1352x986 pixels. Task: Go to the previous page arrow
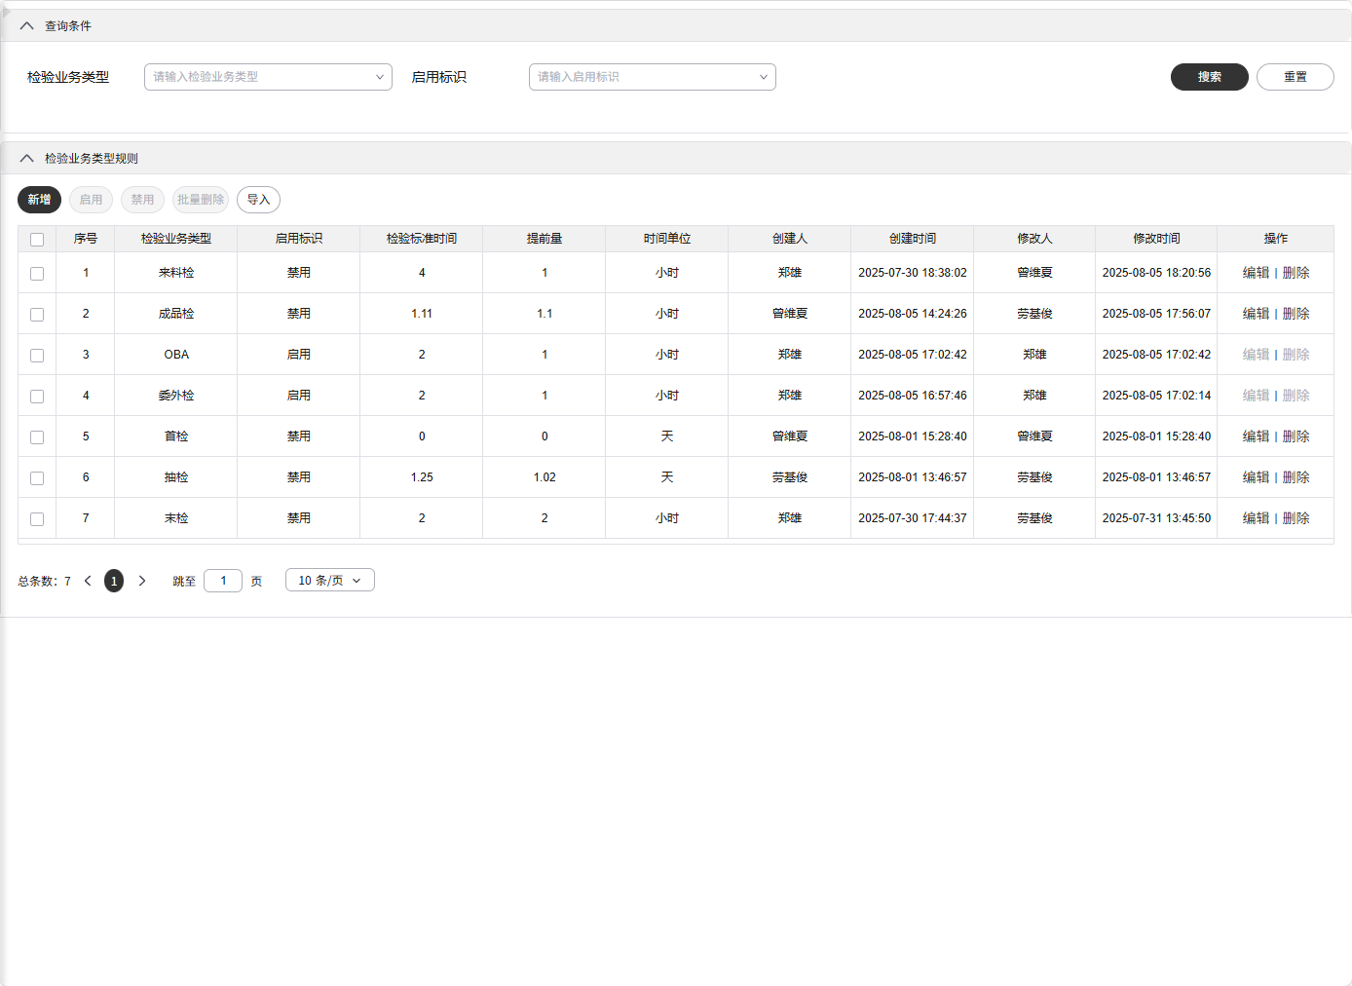88,581
